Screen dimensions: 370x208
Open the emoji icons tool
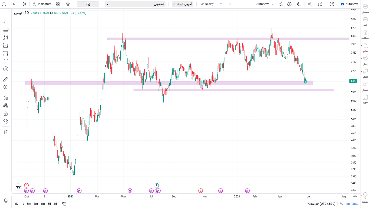pyautogui.click(x=6, y=69)
